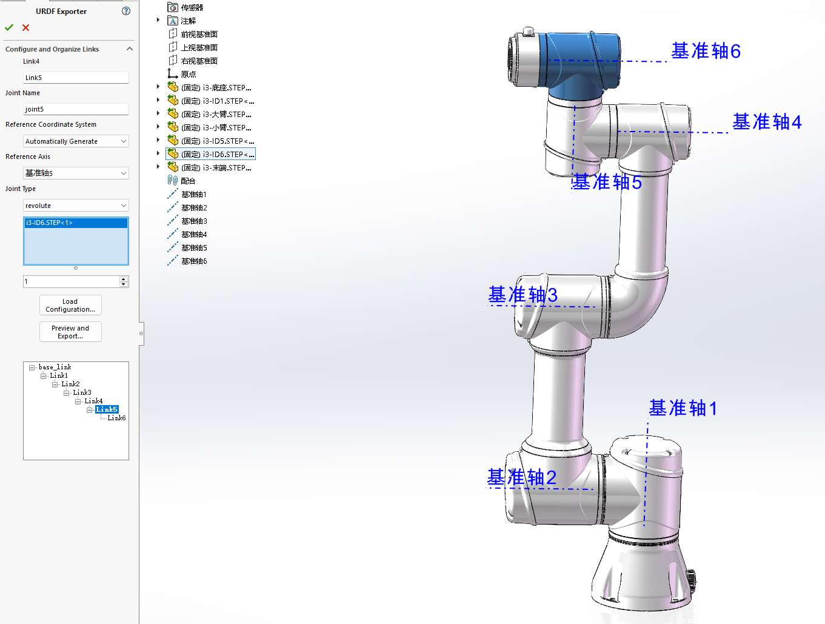
Task: Expand the i3-末端.STEP component
Action: point(158,167)
